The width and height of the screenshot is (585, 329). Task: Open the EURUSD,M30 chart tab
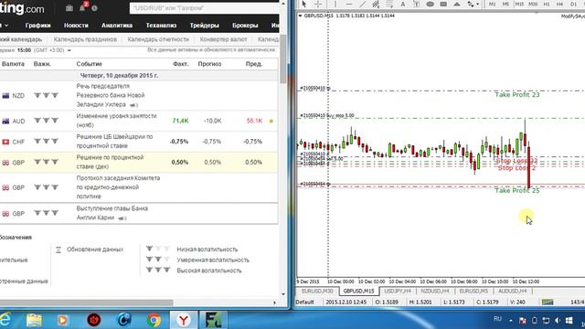[317, 291]
